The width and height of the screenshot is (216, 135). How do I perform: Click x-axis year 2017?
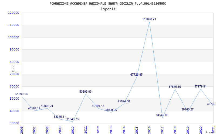[x=162, y=130]
